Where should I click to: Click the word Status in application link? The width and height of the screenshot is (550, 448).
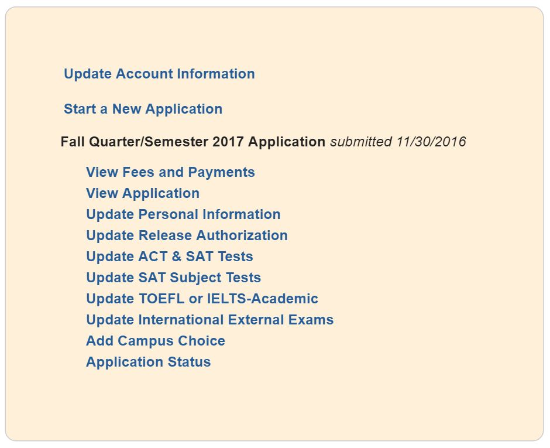click(x=189, y=362)
